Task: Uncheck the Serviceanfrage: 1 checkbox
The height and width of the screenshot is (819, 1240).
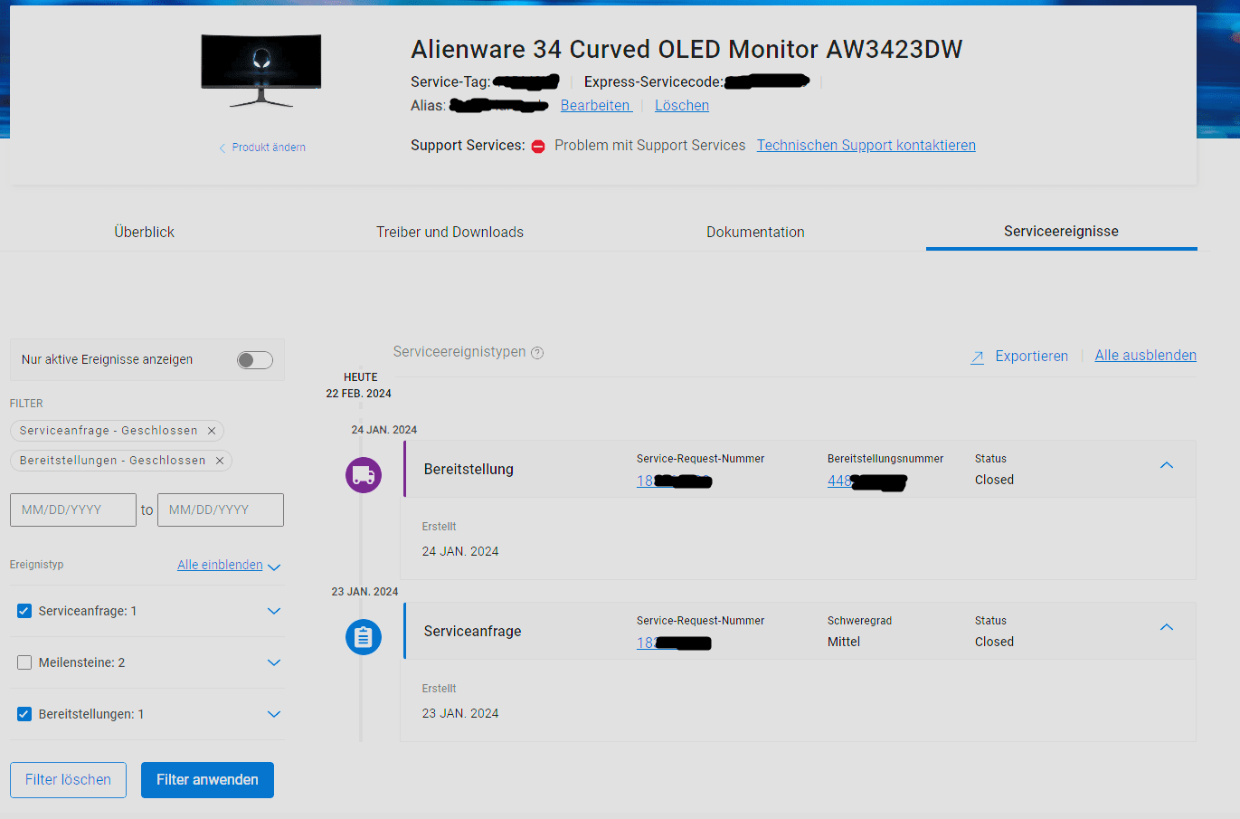Action: click(24, 611)
